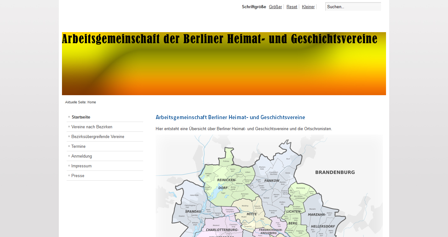The height and width of the screenshot is (237, 448).
Task: View the Impressum page
Action: [81, 166]
